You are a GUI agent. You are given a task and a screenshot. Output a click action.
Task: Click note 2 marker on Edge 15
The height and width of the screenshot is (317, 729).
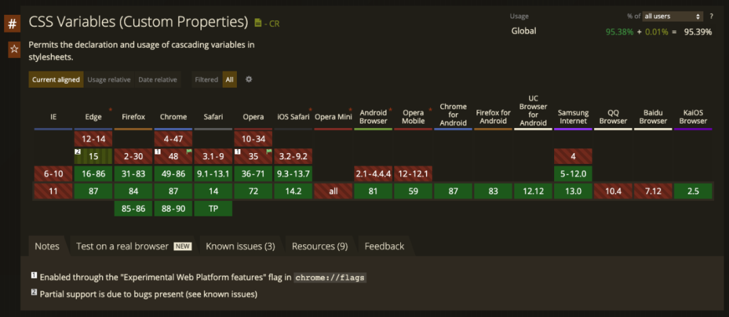click(x=78, y=152)
